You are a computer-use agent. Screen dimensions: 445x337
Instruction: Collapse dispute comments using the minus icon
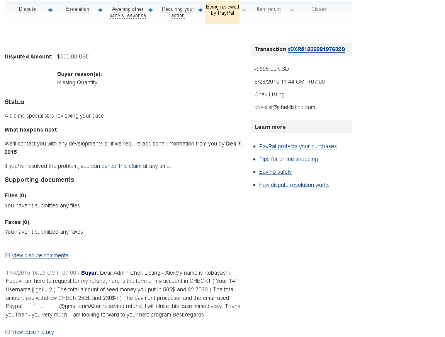(7, 255)
